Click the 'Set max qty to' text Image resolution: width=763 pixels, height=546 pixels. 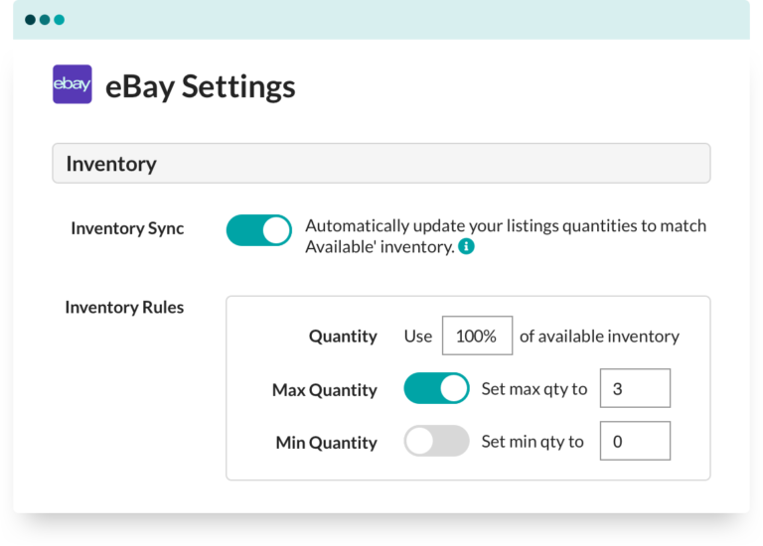click(534, 388)
